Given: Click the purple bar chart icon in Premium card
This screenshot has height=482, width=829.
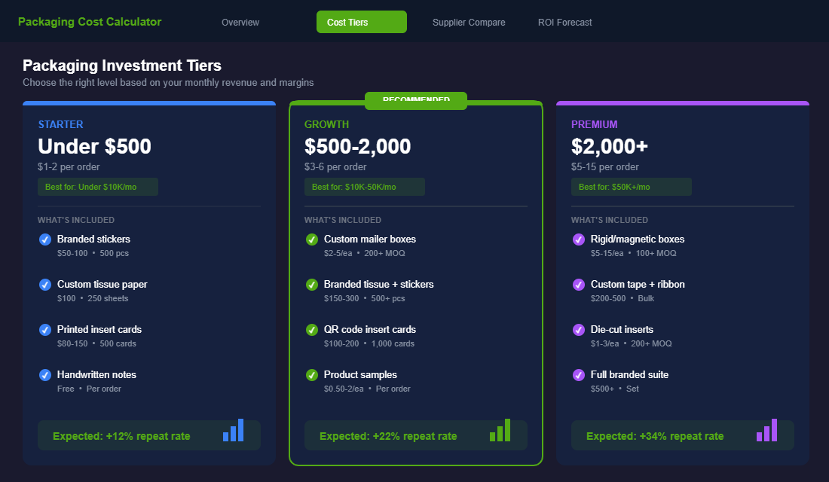Looking at the screenshot, I should click(767, 430).
